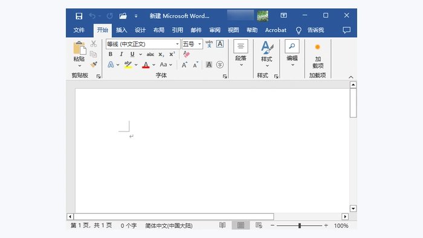The image size is (423, 238).
Task: Switch to the 视图 tab
Action: pos(233,30)
